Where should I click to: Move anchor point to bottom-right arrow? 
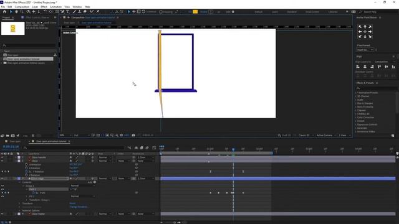click(370, 37)
